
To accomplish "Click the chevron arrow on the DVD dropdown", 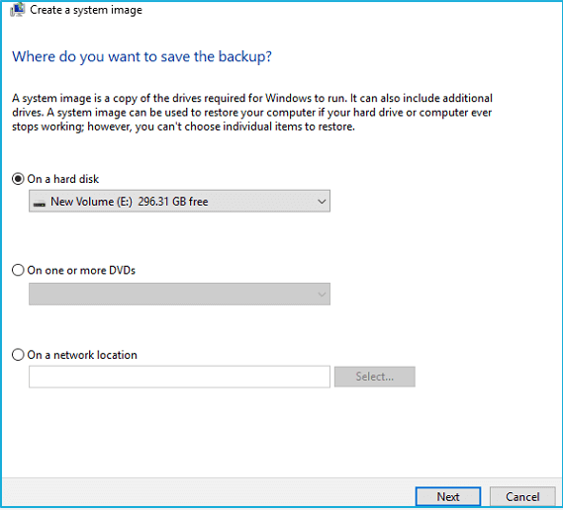I will point(322,295).
